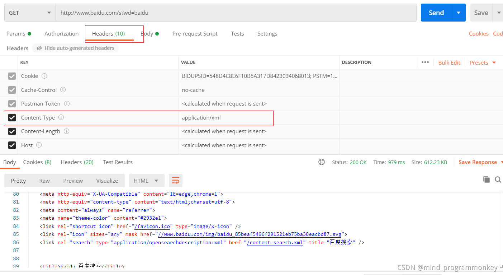503x275 pixels.
Task: Open the Settings tab
Action: pyautogui.click(x=267, y=33)
